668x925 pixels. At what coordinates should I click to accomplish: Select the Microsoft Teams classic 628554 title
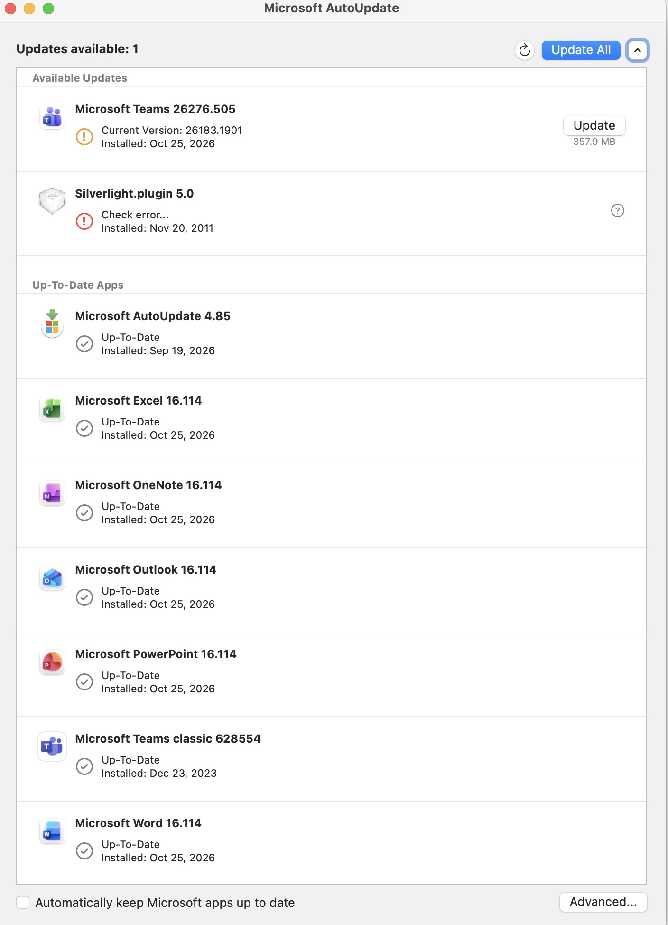click(x=168, y=738)
